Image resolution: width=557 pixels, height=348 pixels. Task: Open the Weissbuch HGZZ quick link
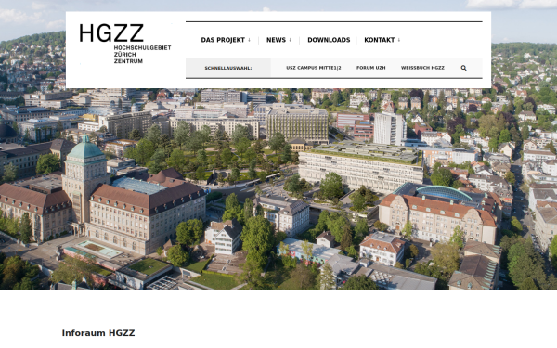point(422,68)
